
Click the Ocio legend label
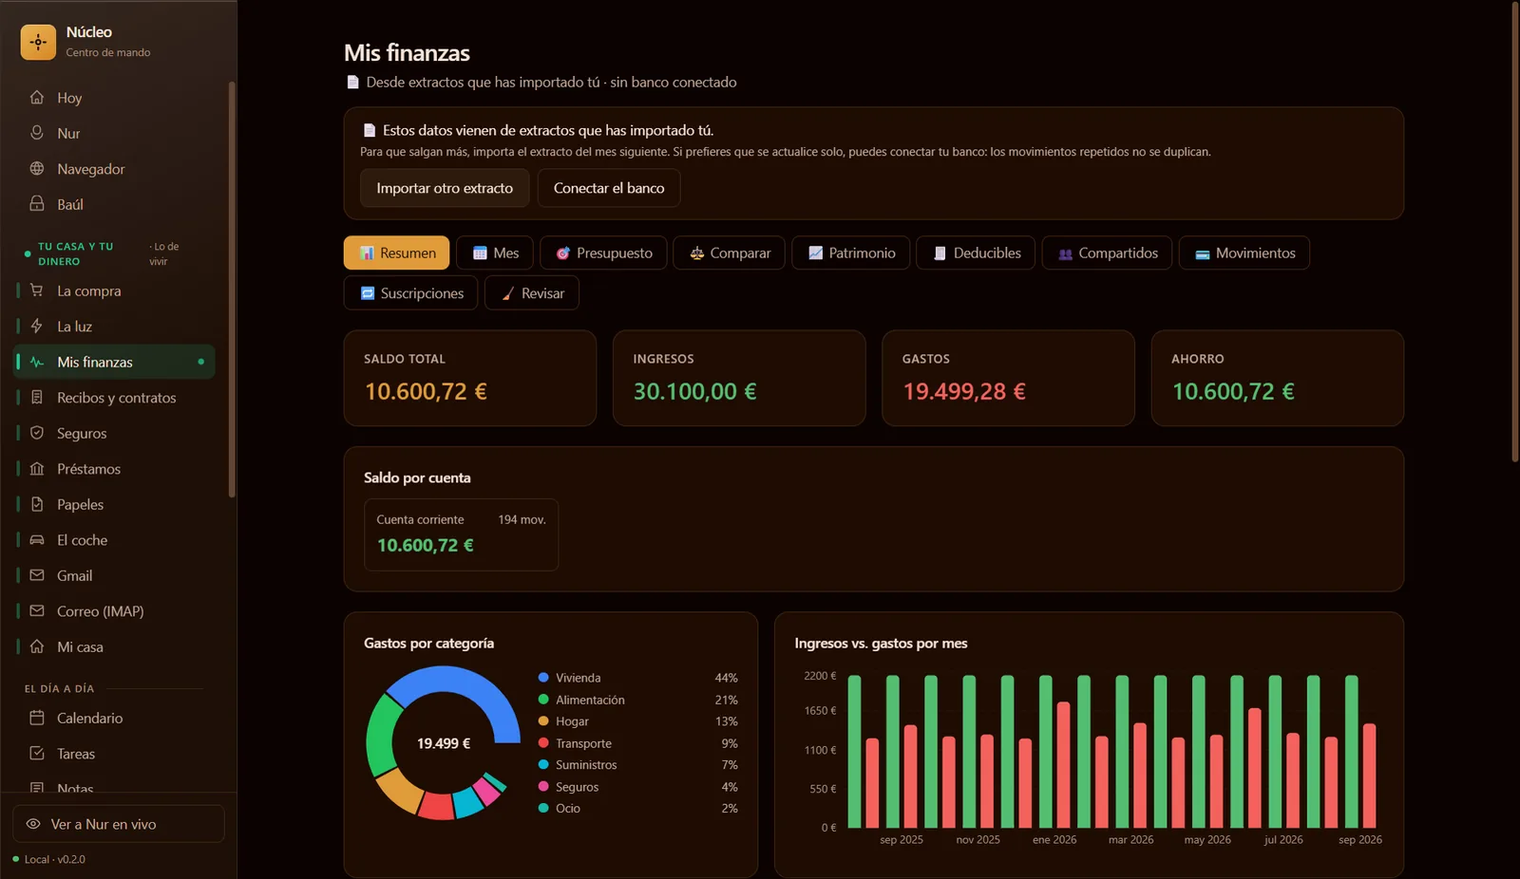pos(568,809)
